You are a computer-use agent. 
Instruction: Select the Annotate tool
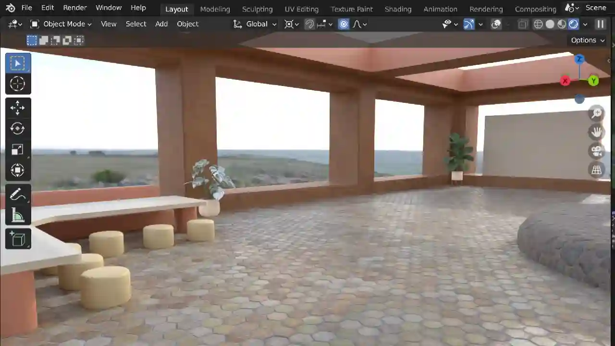click(x=17, y=194)
